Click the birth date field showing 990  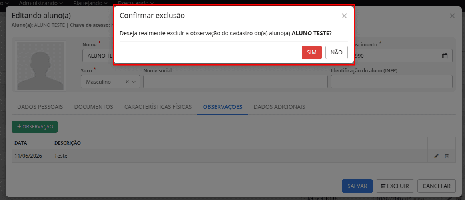396,56
